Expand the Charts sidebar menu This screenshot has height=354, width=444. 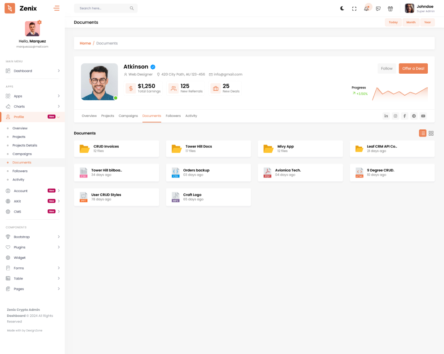point(32,106)
